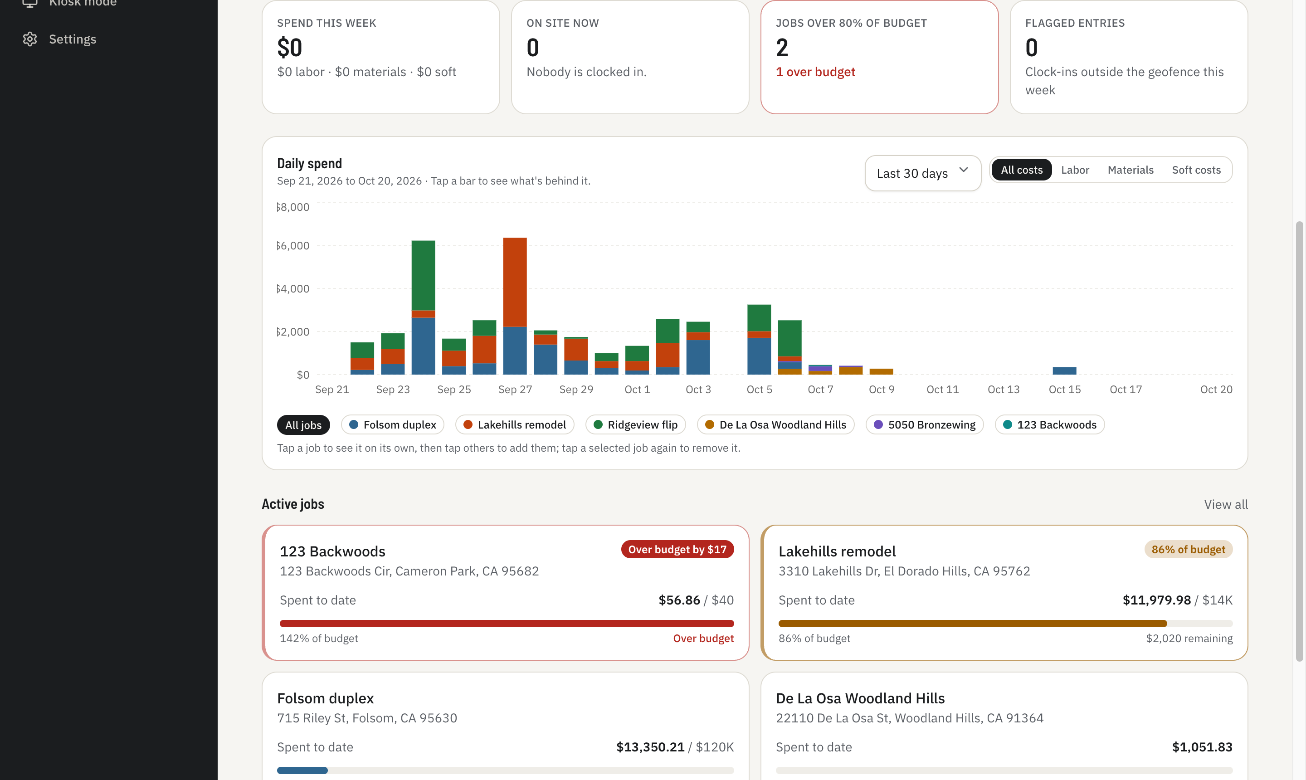Select the All costs filter

coord(1021,170)
